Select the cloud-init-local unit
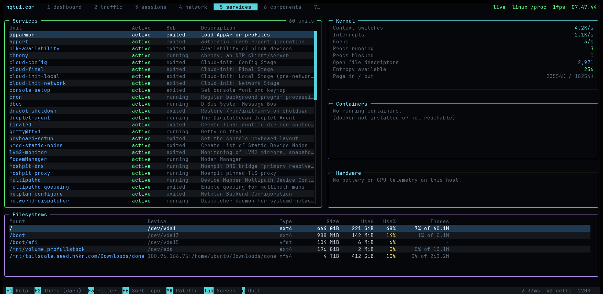This screenshot has width=603, height=294. click(162, 76)
